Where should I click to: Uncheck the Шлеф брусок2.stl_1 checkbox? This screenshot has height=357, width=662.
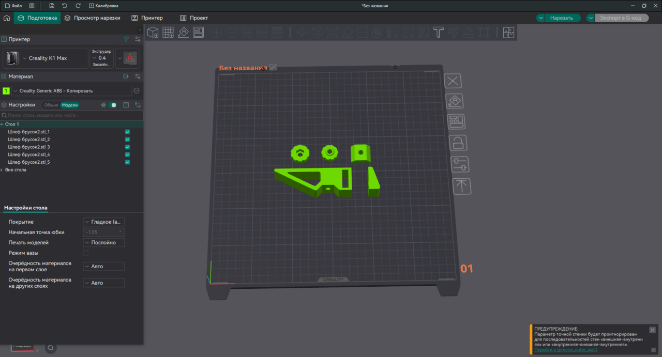click(127, 132)
